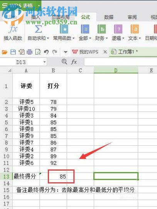Click the D13 Name Box field
This screenshot has width=157, height=209.
tap(21, 62)
